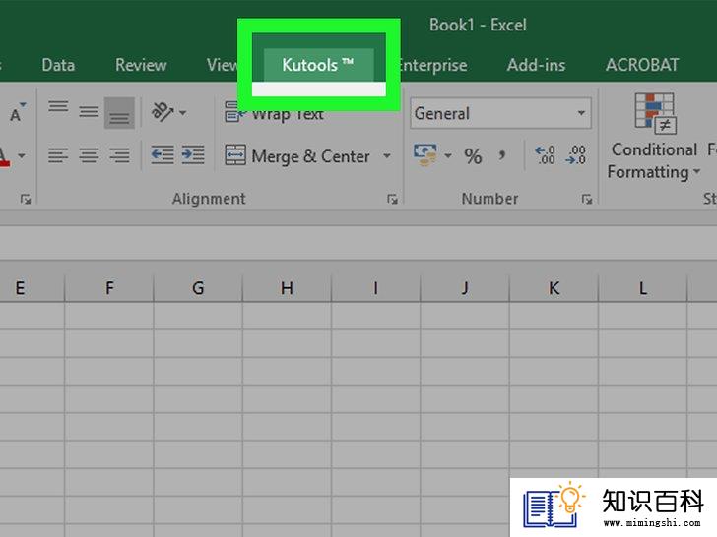Image resolution: width=717 pixels, height=537 pixels.
Task: Decrease indent in cell
Action: 163,155
